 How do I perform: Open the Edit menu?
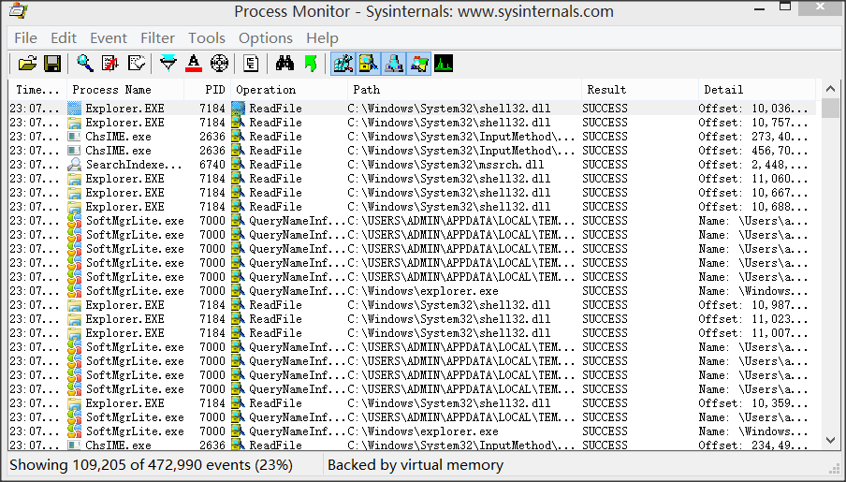(x=64, y=37)
